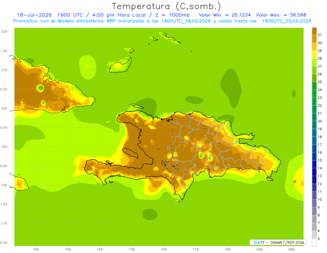The image size is (327, 253).
Task: Click the legend value "5"
Action: (319, 239)
